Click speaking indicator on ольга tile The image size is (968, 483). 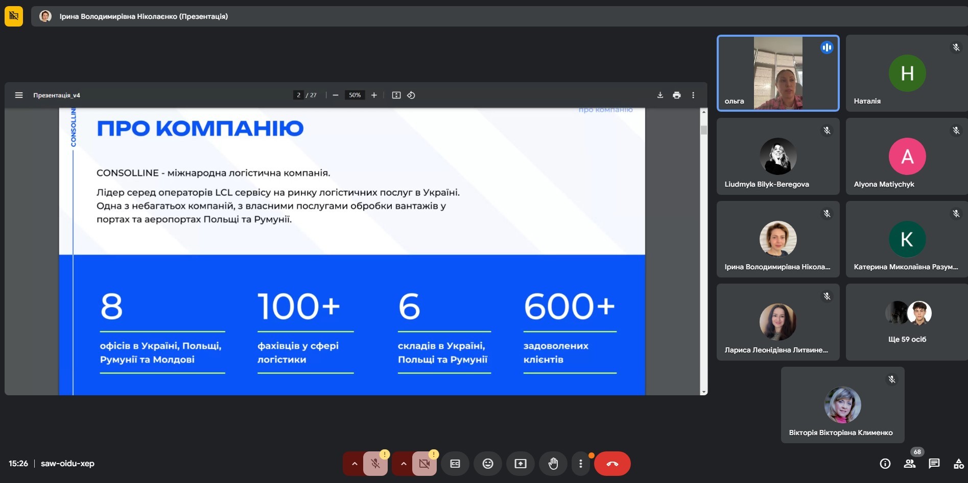tap(827, 47)
